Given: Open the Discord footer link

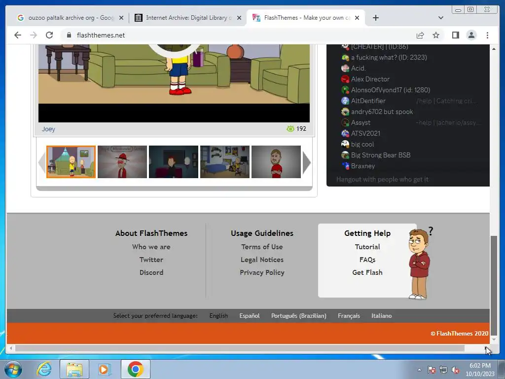Looking at the screenshot, I should (151, 272).
